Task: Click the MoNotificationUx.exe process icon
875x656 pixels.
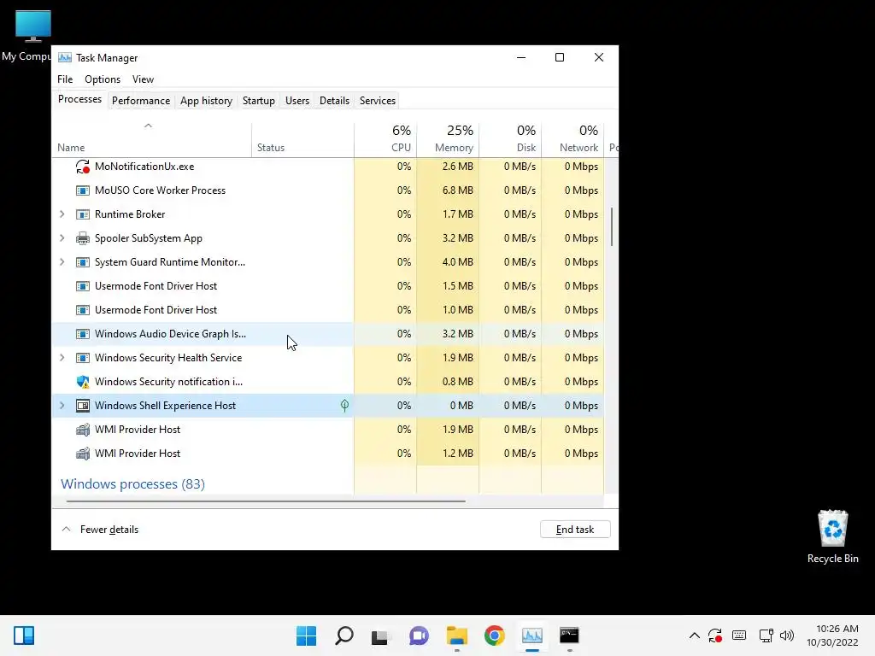Action: pyautogui.click(x=83, y=167)
